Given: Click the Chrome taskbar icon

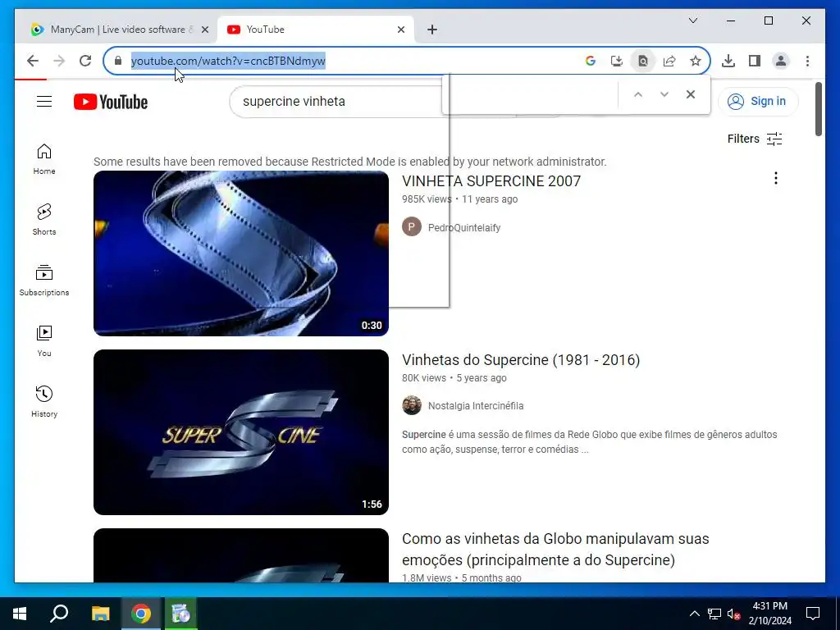Looking at the screenshot, I should point(141,614).
